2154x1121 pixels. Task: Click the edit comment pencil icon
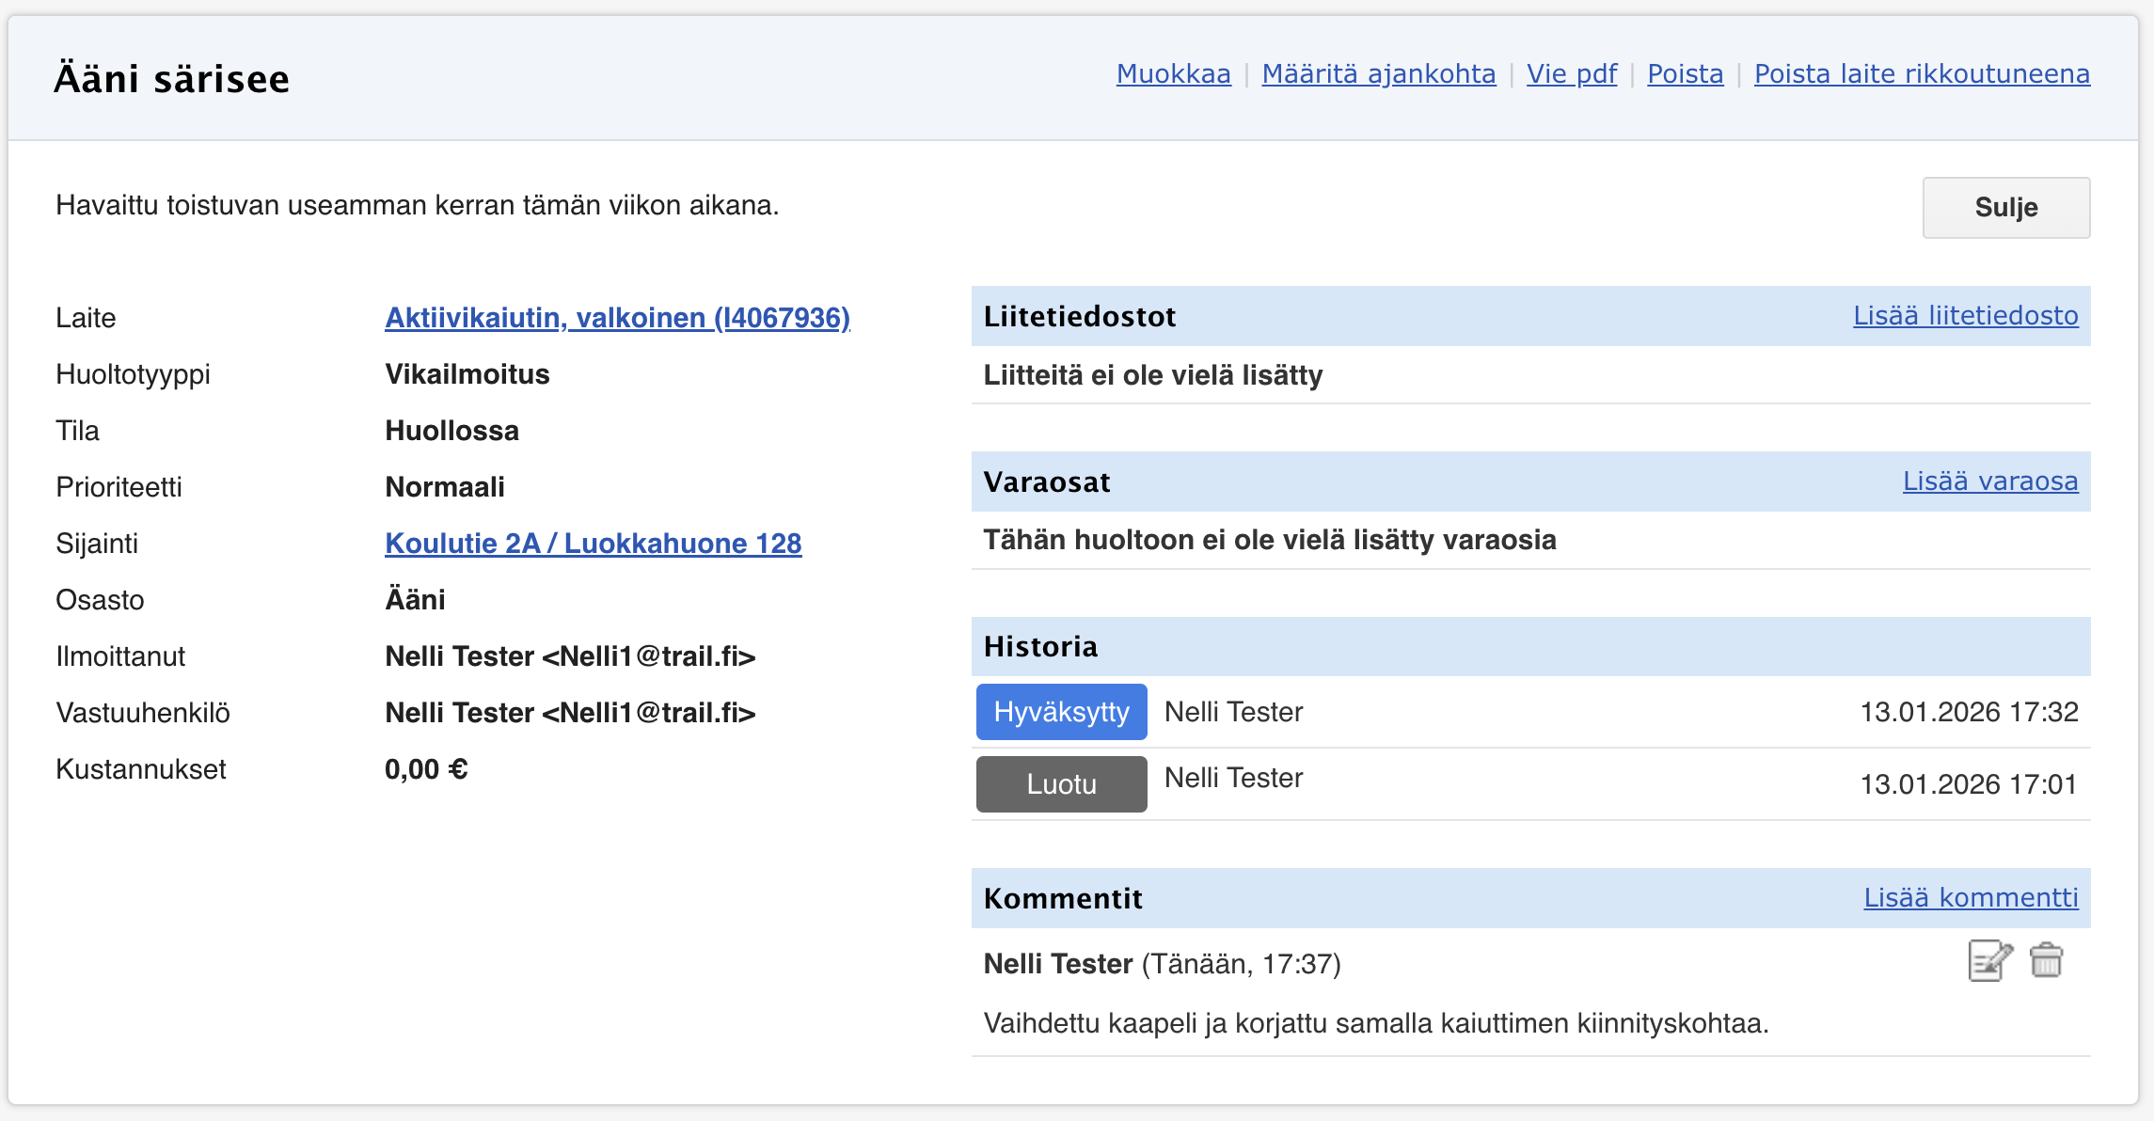coord(1989,961)
